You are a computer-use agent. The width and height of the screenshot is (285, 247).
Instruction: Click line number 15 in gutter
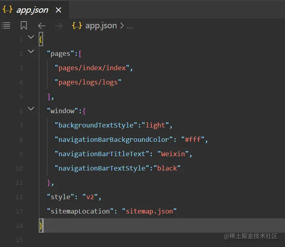19,240
